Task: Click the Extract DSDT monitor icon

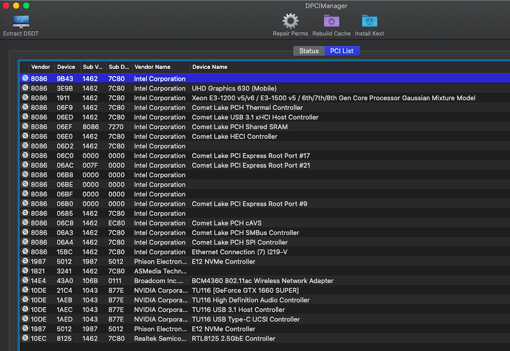Action: [x=21, y=22]
